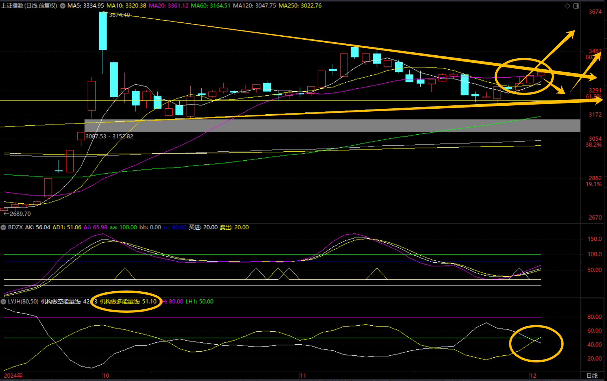Click the MA250 indicator label
The image size is (607, 381).
300,6
